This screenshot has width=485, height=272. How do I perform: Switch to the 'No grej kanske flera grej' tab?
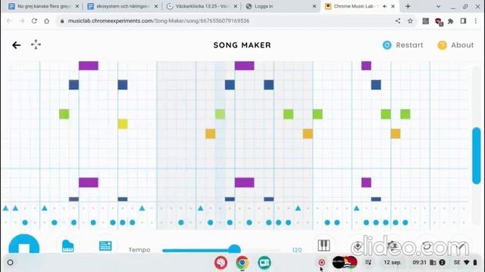[x=44, y=6]
